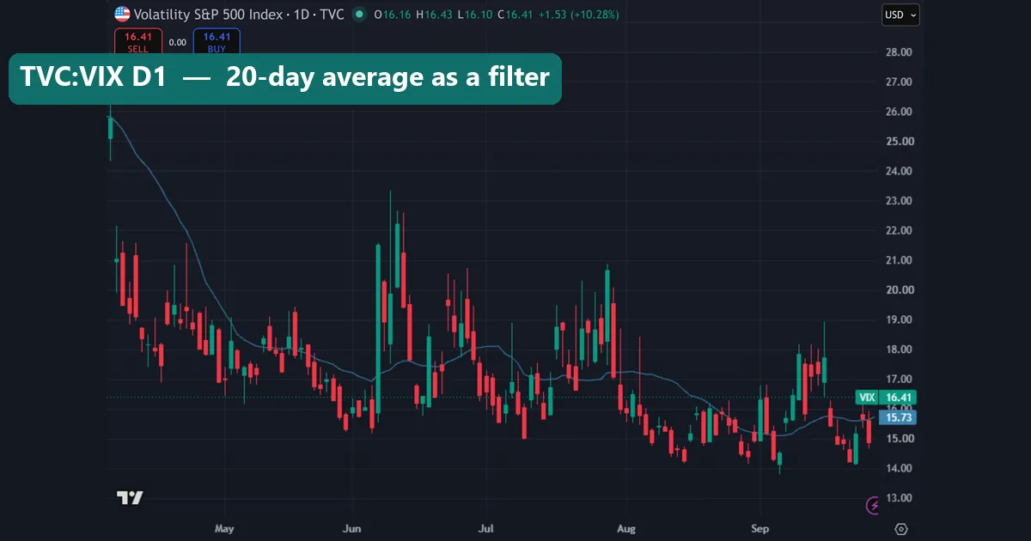Click the green VIX 16.41 price label
Viewport: 1031px width, 541px height.
click(887, 397)
